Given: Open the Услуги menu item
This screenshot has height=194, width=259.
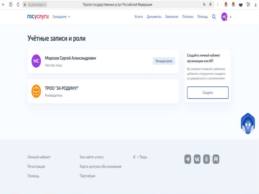Looking at the screenshot, I should coord(139,17).
